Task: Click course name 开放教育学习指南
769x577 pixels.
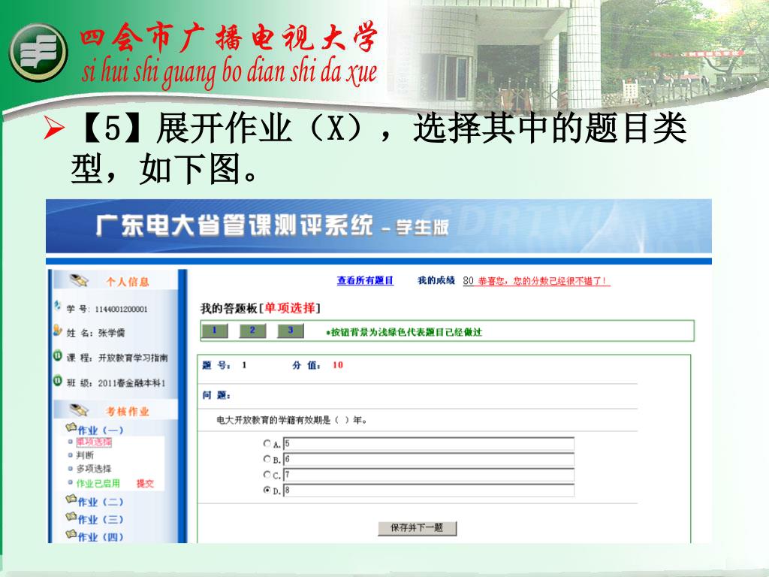Action: point(133,358)
